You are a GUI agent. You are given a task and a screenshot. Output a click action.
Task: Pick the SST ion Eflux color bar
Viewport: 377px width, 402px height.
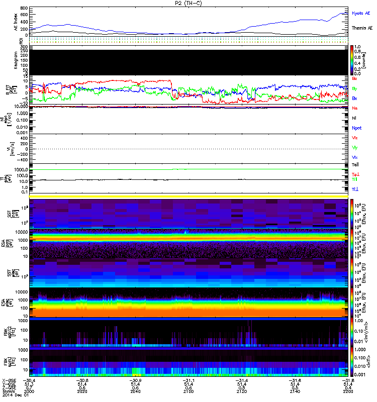[x=352, y=213]
